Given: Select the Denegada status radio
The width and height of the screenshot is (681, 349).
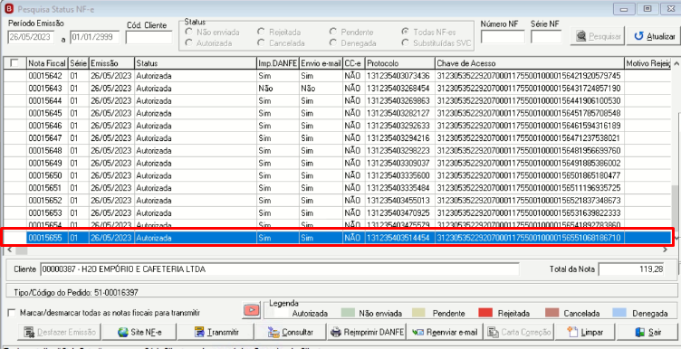Looking at the screenshot, I should [332, 42].
